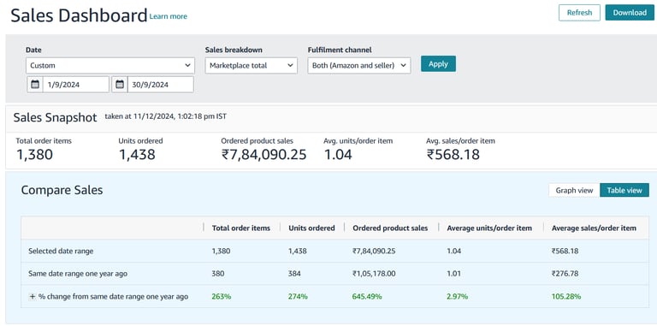
Task: Open the Fulfilment channel dropdown
Action: click(359, 65)
